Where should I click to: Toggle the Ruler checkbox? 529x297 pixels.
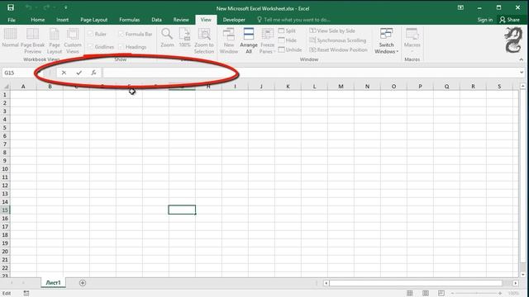[x=90, y=34]
